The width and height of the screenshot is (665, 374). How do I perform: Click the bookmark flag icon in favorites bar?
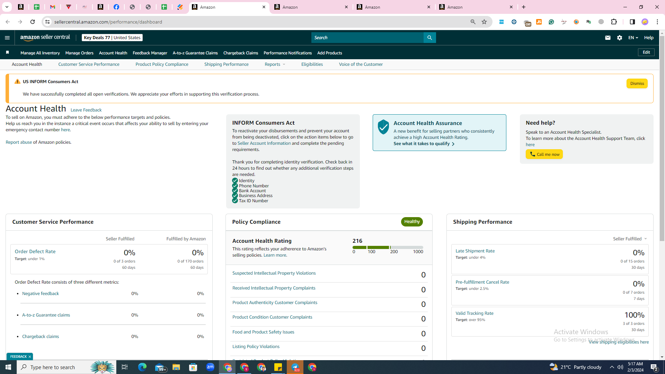7,53
